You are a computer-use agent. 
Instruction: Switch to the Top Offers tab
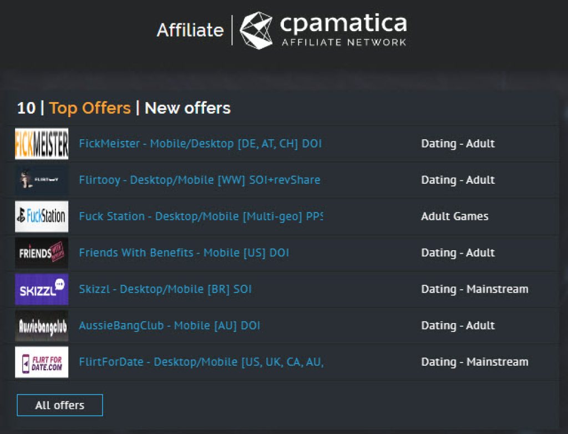90,108
